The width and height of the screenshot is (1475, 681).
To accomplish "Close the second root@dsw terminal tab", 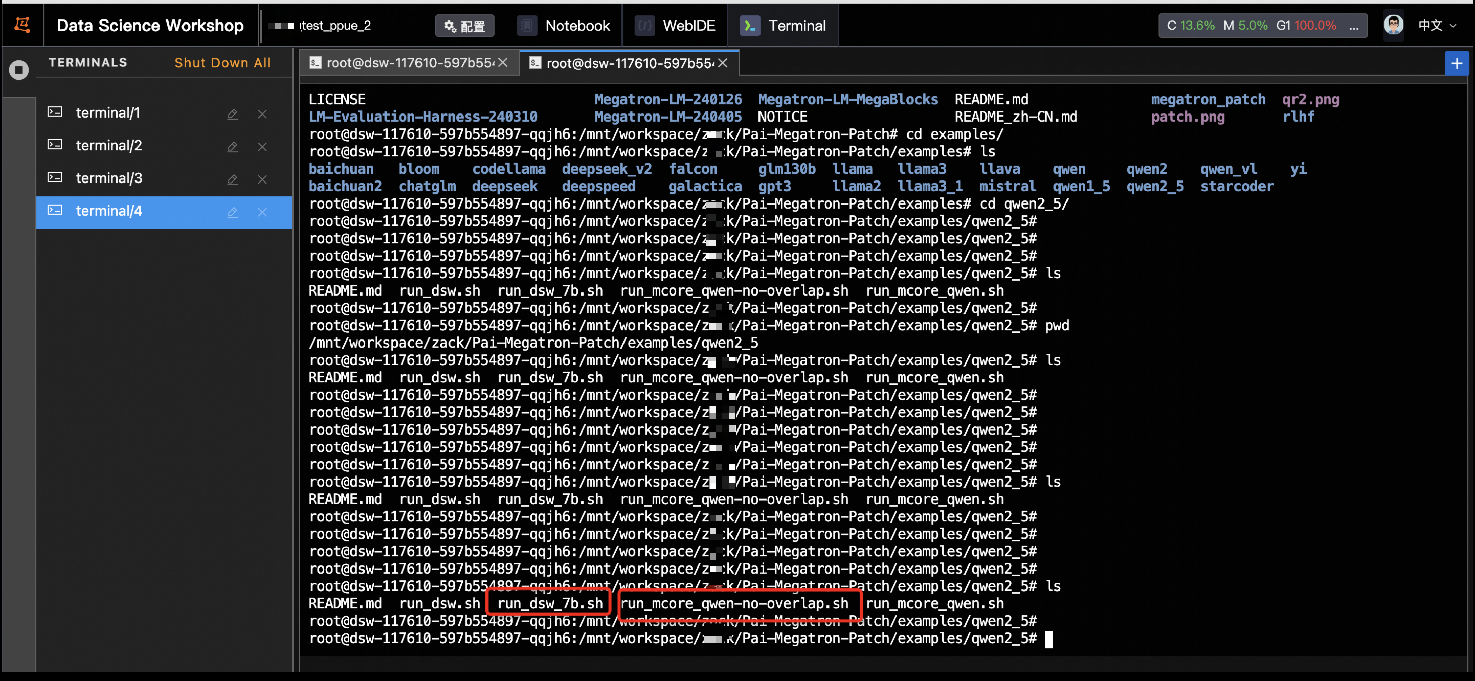I will point(723,63).
